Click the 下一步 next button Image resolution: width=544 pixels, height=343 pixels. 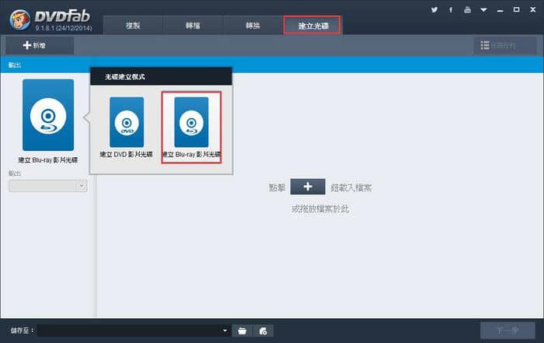coord(507,330)
